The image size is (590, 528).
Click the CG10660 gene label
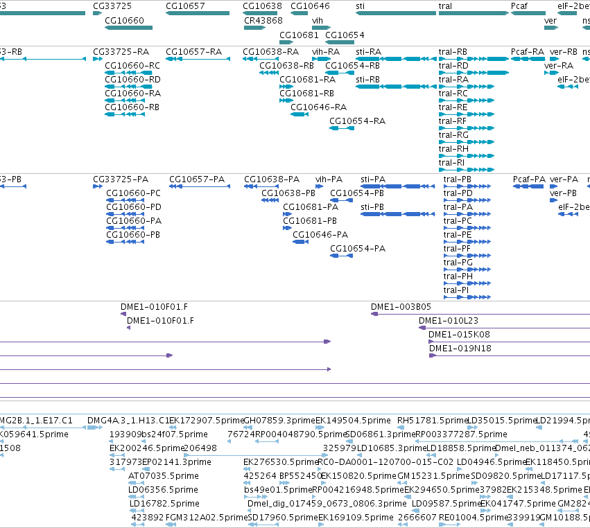tap(124, 20)
